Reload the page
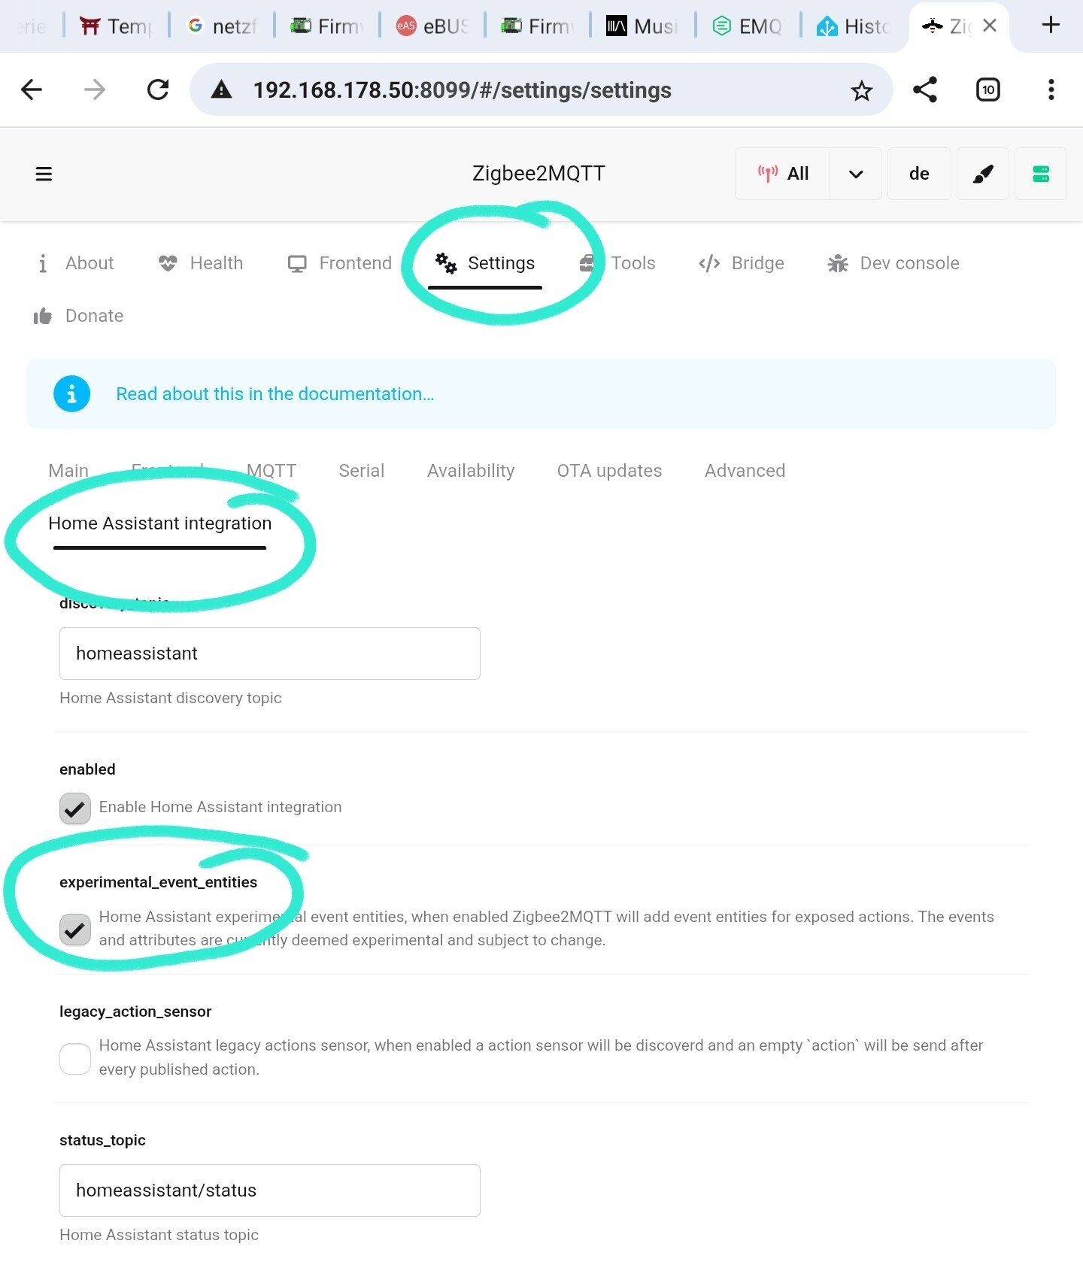This screenshot has height=1283, width=1083. click(158, 90)
